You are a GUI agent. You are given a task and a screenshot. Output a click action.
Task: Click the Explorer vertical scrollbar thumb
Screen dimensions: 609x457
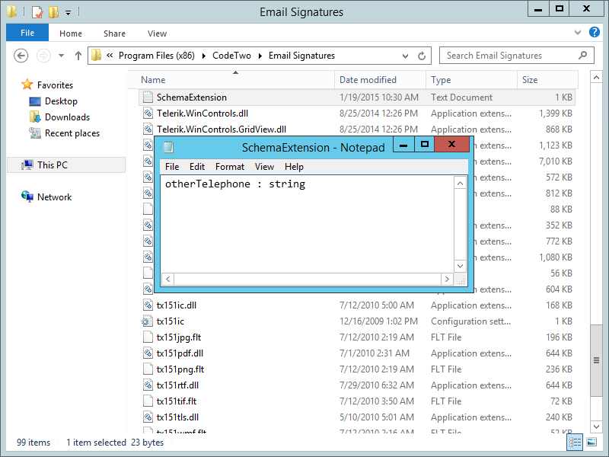click(x=596, y=360)
